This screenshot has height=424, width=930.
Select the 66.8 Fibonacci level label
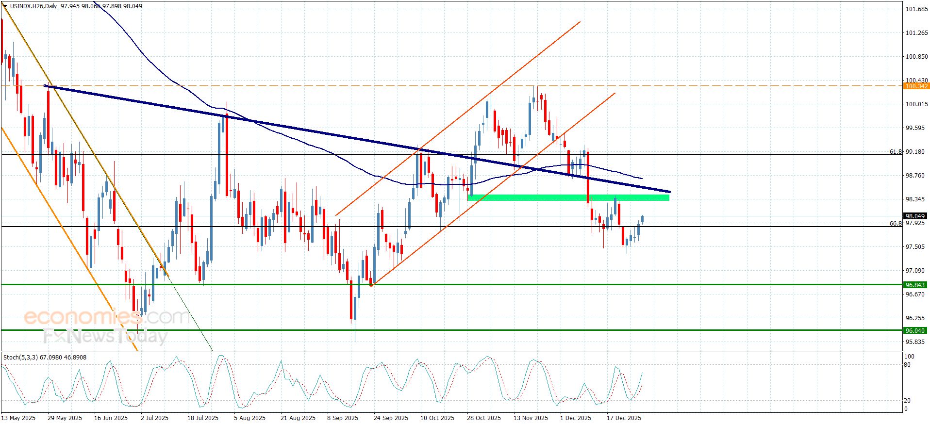(895, 224)
